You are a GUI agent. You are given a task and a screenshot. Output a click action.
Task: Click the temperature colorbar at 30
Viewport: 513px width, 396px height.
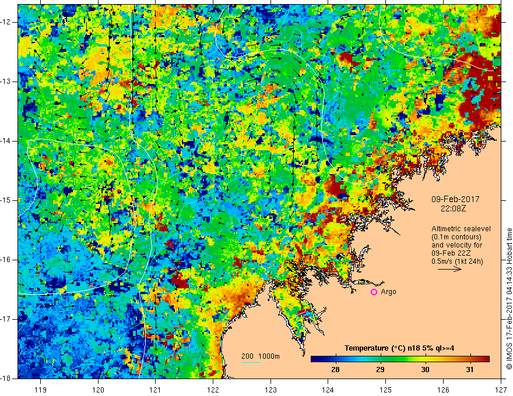[x=425, y=359]
